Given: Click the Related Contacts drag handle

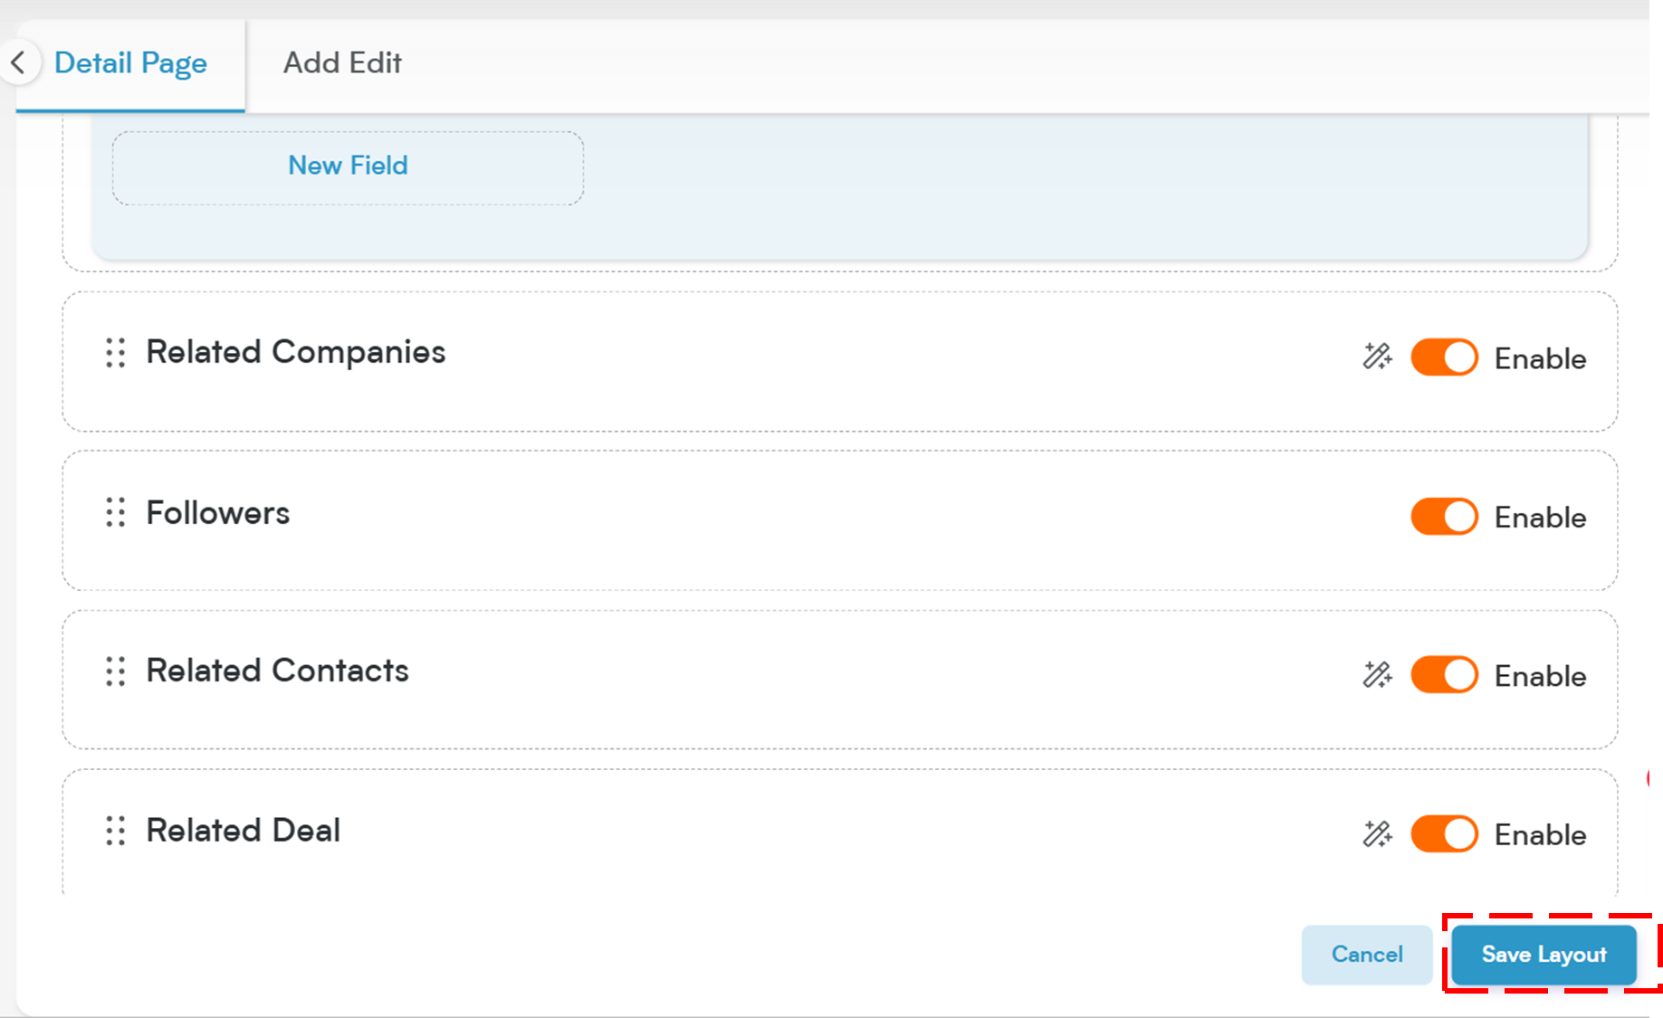Looking at the screenshot, I should pyautogui.click(x=115, y=671).
